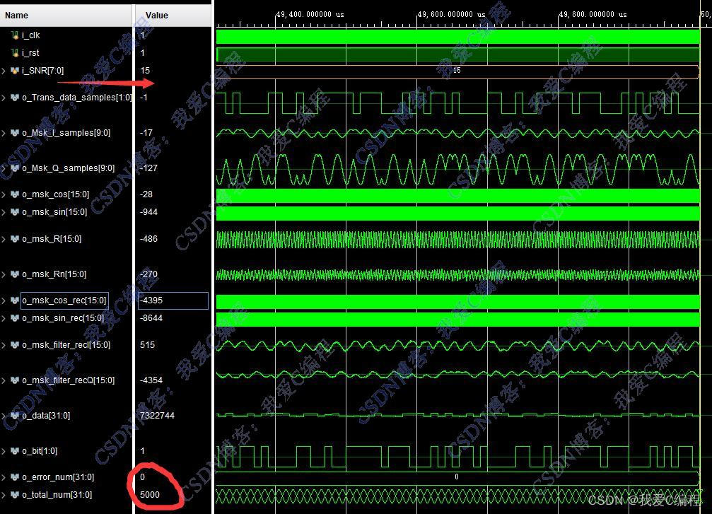Click the value 515 of o_msk_filter_recI
The image size is (712, 514).
click(148, 344)
